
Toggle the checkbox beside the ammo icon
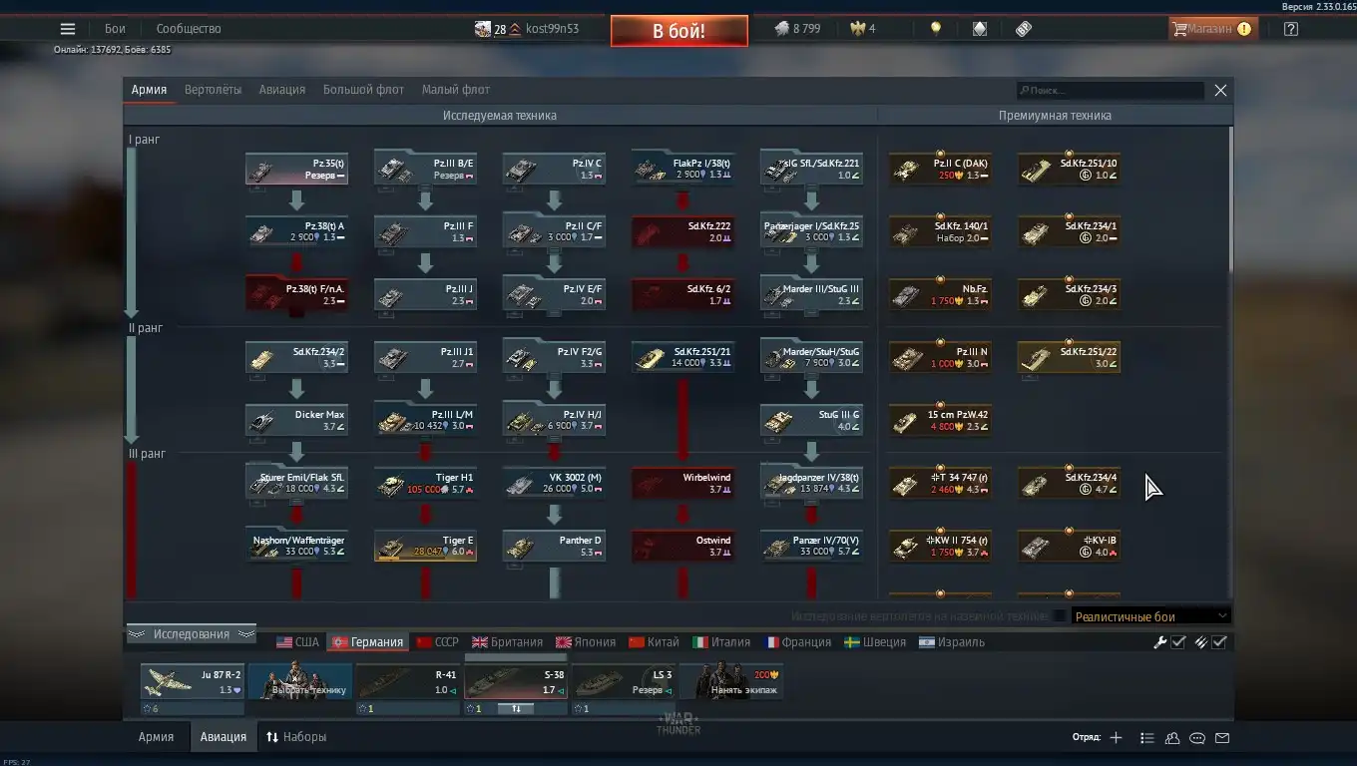pos(1219,642)
